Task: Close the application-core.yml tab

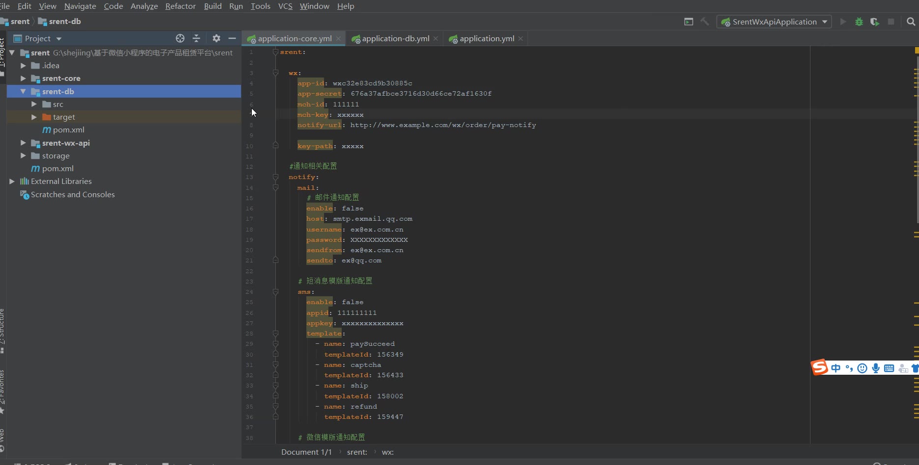Action: (338, 38)
